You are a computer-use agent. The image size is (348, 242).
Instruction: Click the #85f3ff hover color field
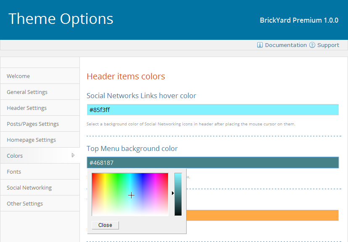[213, 110]
